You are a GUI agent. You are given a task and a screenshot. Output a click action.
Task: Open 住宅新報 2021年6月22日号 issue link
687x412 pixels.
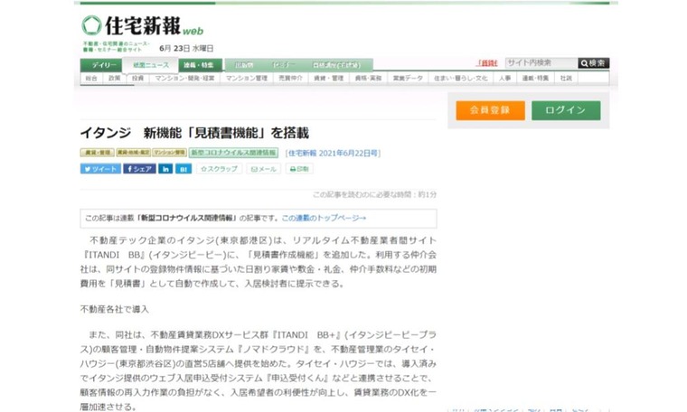[334, 154]
